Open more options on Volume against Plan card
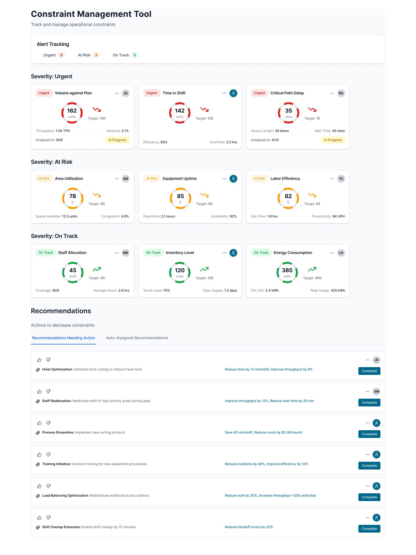The width and height of the screenshot is (416, 555). point(117,93)
